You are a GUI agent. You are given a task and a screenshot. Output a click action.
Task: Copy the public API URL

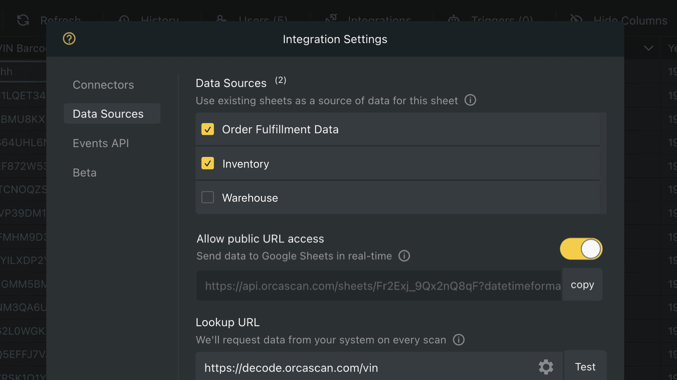pos(582,285)
